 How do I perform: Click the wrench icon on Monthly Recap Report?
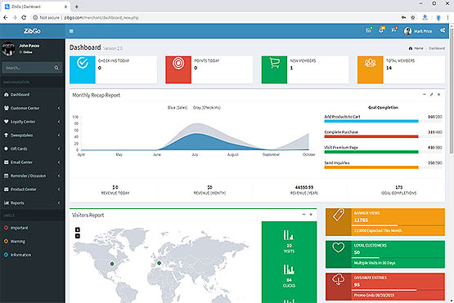pyautogui.click(x=431, y=95)
